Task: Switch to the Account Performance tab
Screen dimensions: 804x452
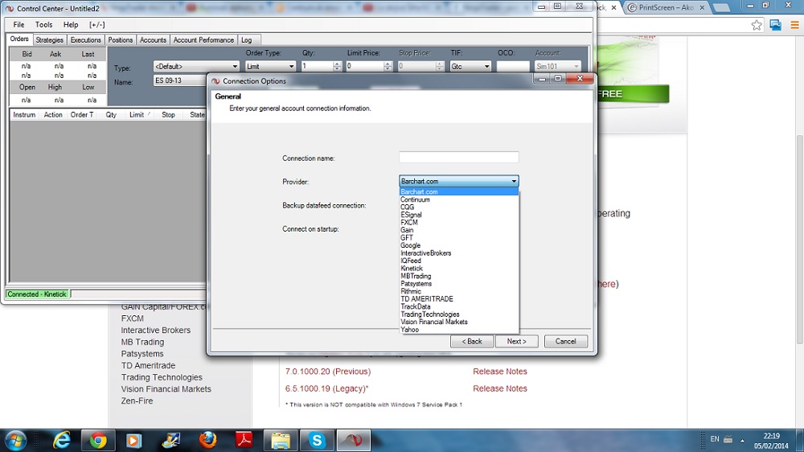Action: (203, 40)
